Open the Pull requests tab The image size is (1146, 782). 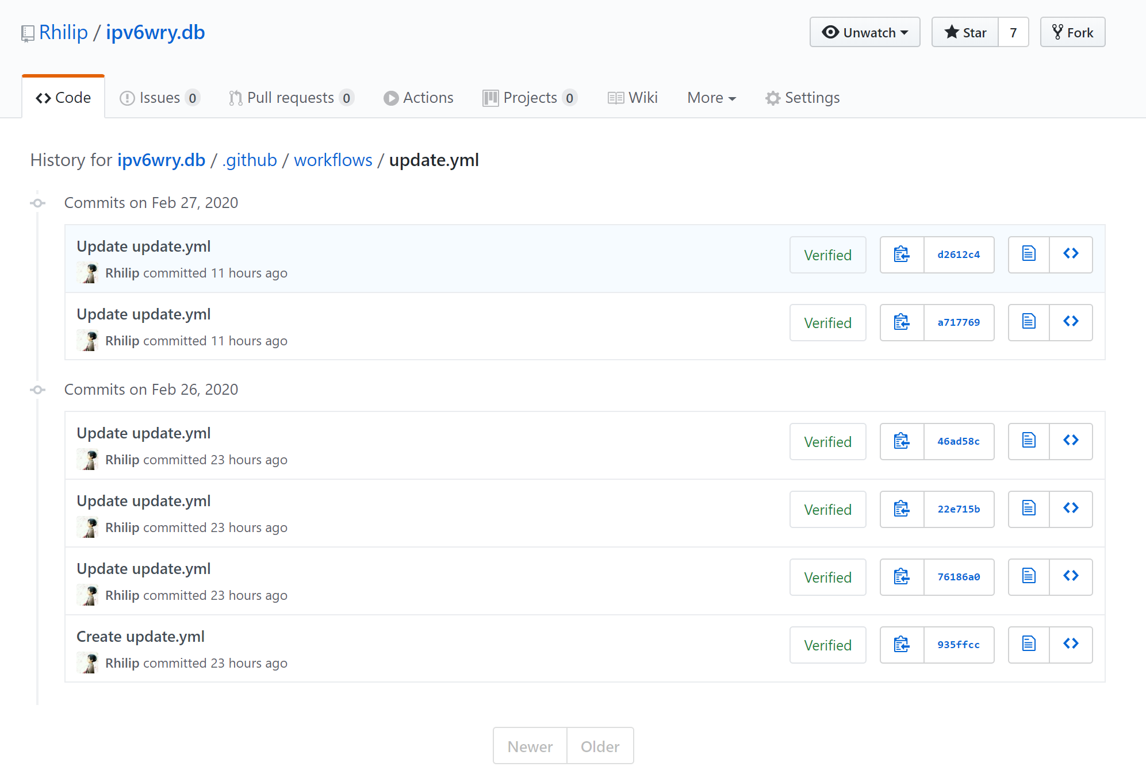tap(291, 98)
